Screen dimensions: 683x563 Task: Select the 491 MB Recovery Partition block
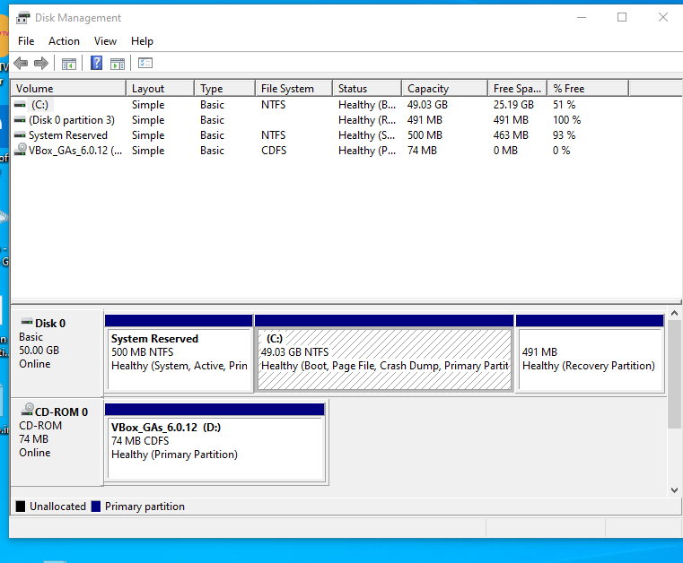(x=590, y=359)
